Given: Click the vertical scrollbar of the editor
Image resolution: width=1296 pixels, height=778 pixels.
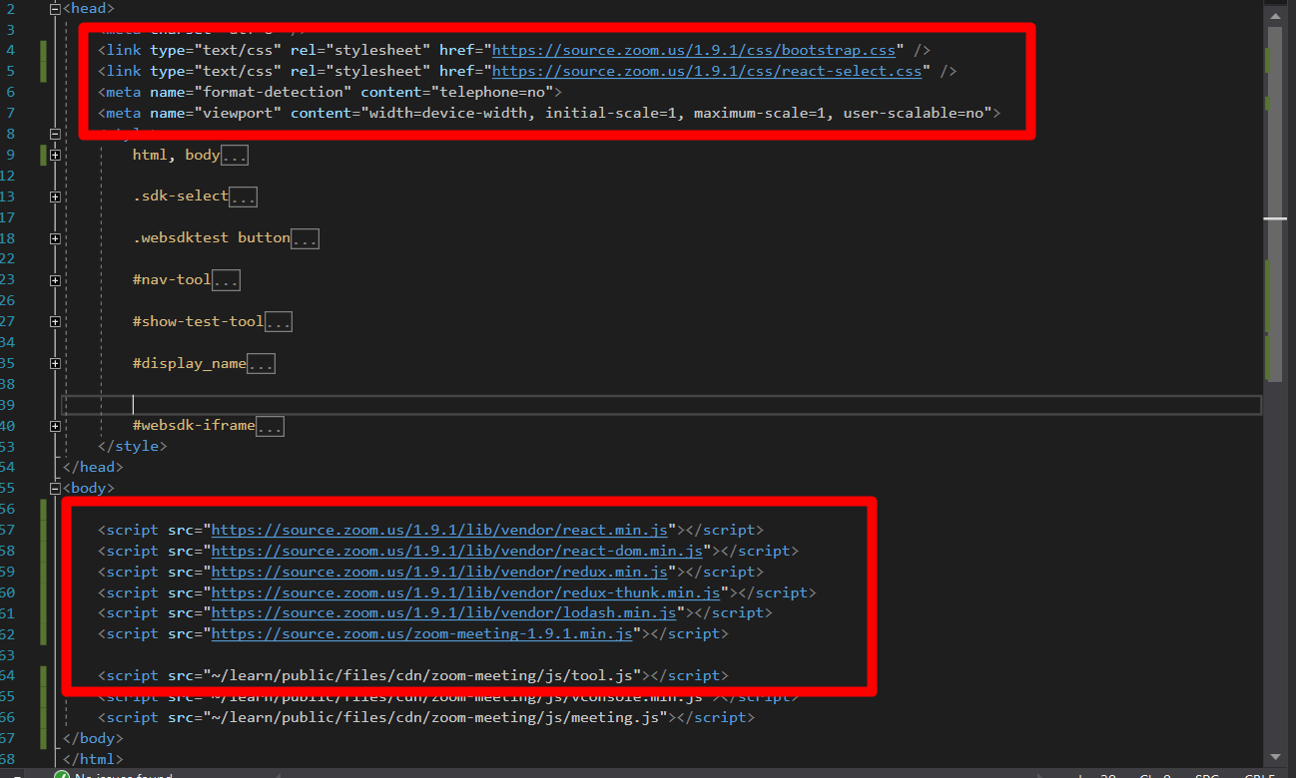Looking at the screenshot, I should coord(1275,389).
